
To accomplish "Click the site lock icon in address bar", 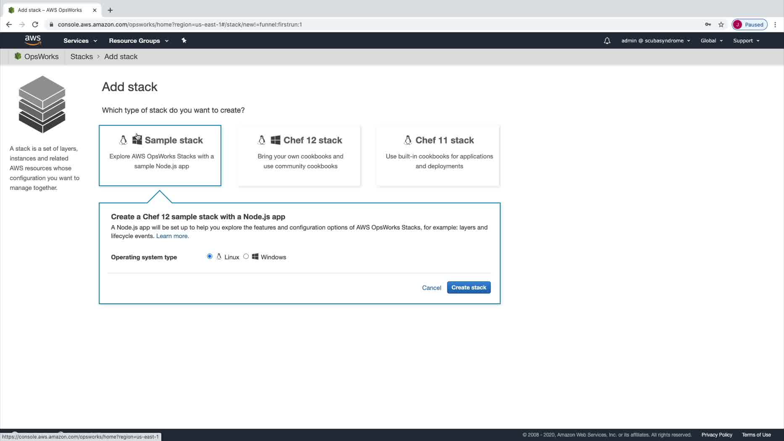I will (x=51, y=24).
